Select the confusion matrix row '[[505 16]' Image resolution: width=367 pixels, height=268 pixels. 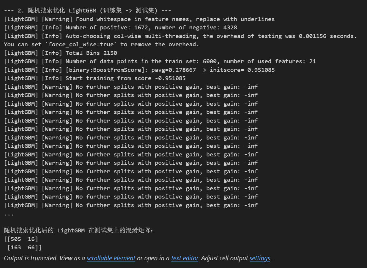coord(21,239)
